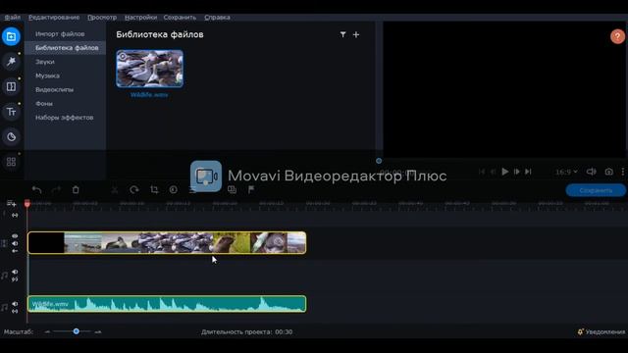The width and height of the screenshot is (628, 353).
Task: Play the preview video
Action: pos(505,172)
